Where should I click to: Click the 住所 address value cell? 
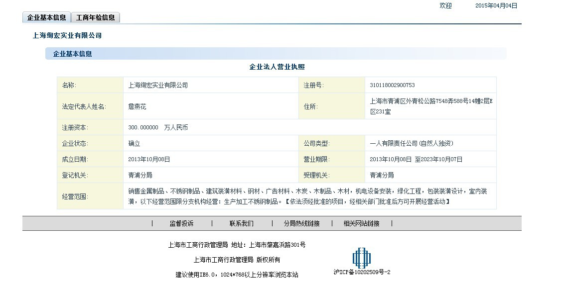430,106
